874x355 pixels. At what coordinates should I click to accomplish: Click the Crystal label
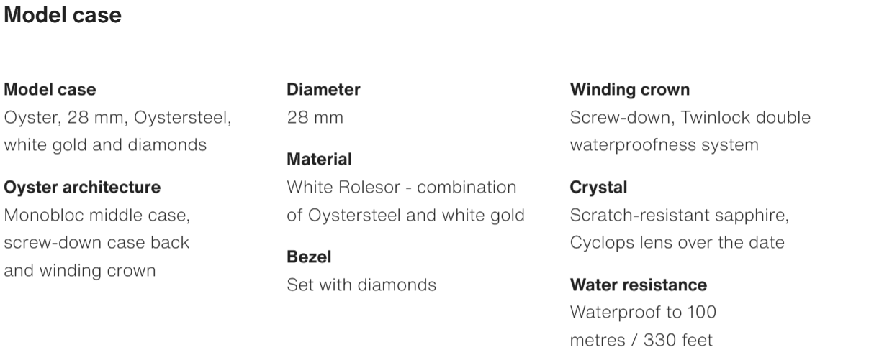click(598, 188)
